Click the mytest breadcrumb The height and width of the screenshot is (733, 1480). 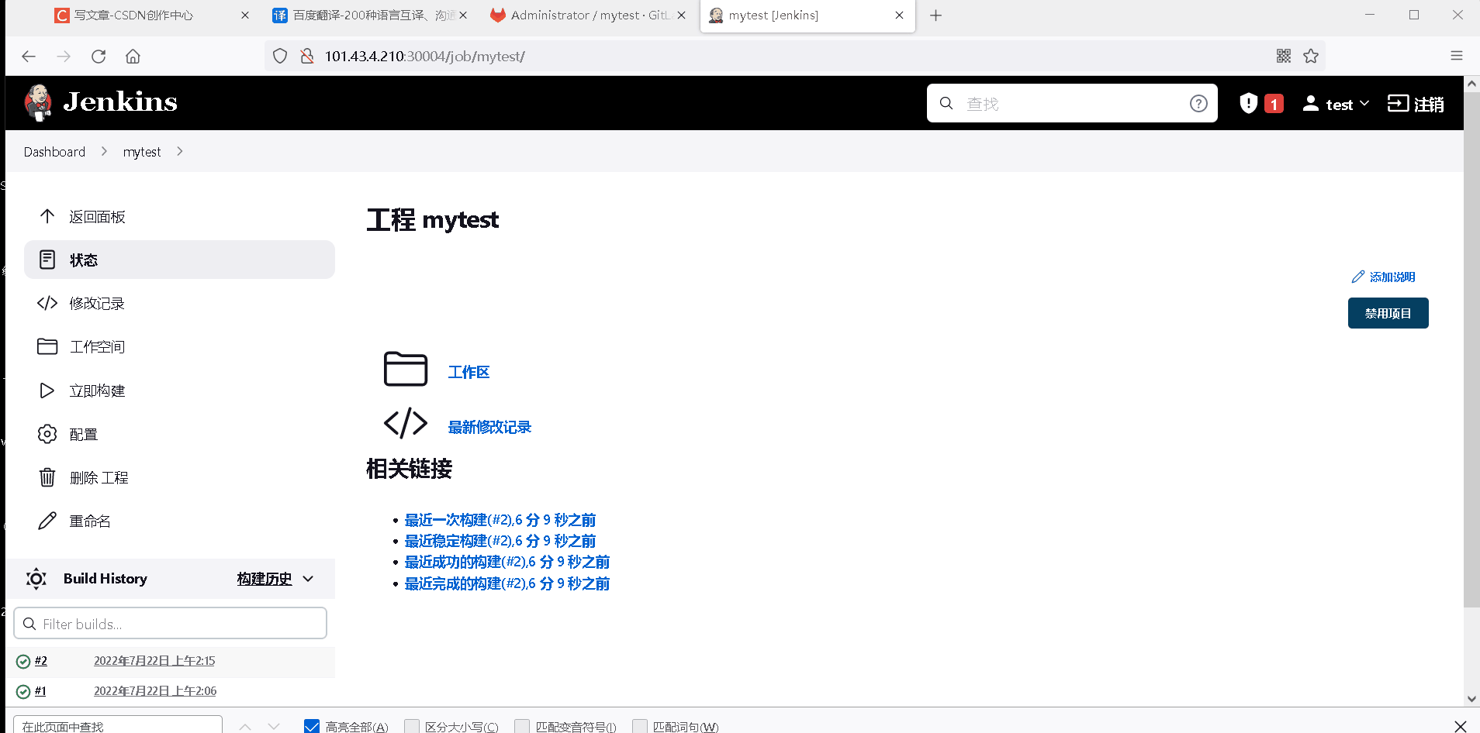pos(142,152)
